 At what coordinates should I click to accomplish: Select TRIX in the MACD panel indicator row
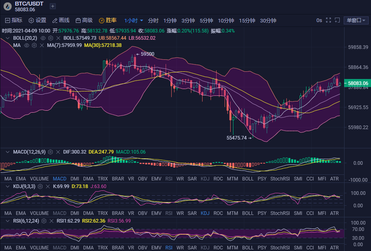click(x=103, y=179)
